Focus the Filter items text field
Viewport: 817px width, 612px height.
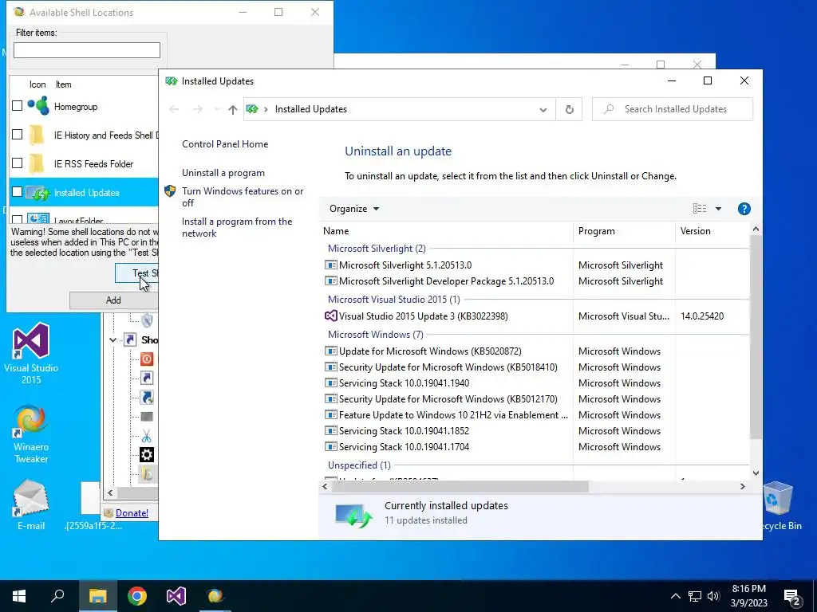click(86, 50)
